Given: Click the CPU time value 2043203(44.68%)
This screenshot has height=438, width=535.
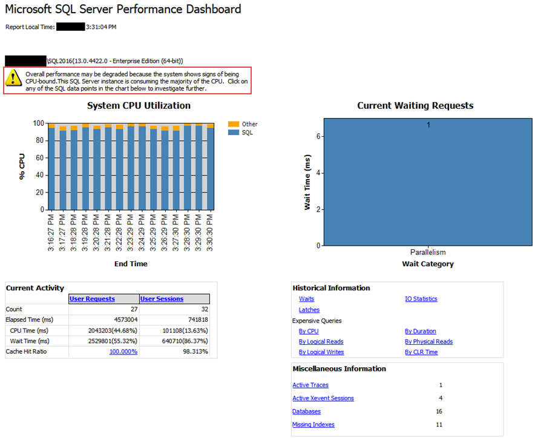Looking at the screenshot, I should 113,330.
